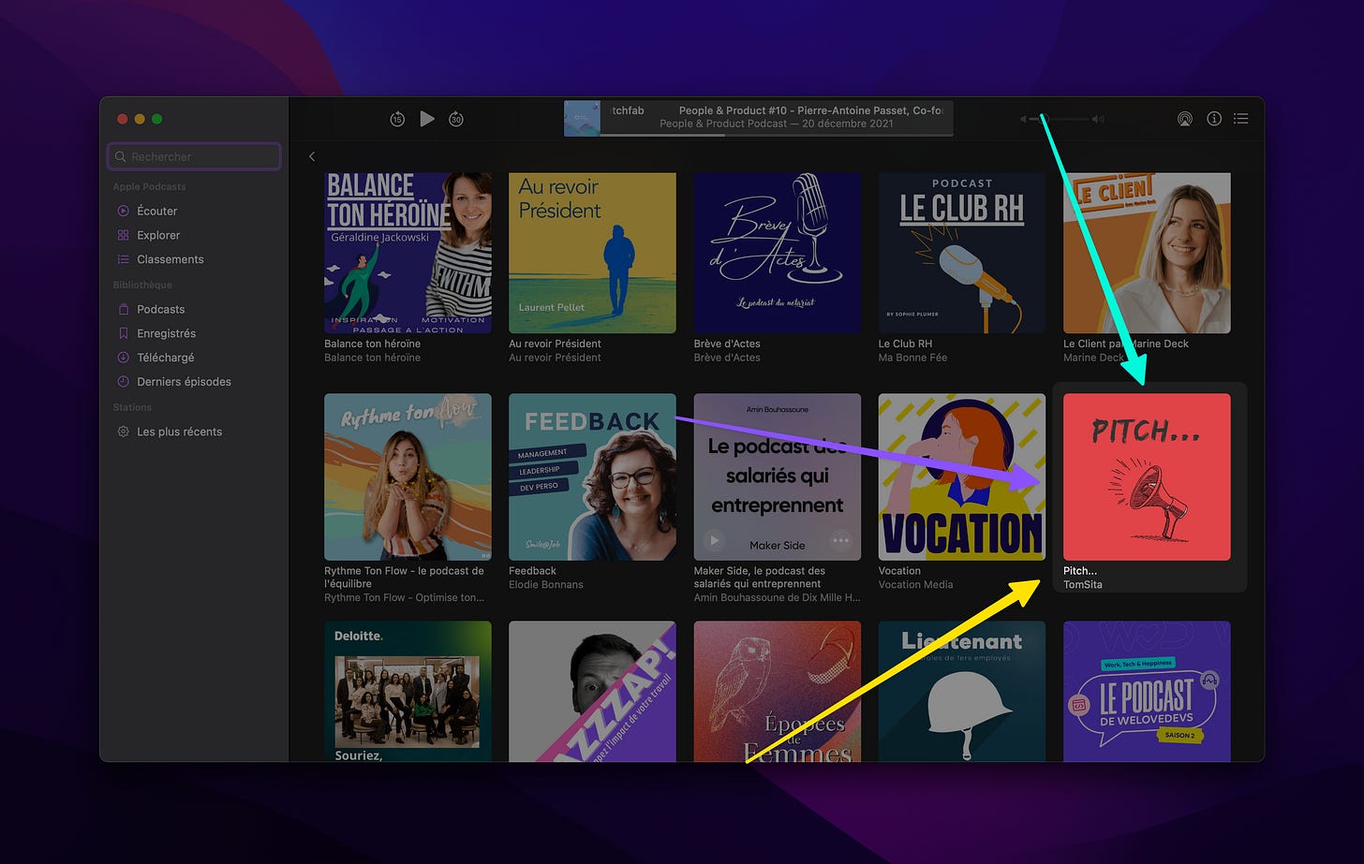
Task: Open Le Client par Marine Deck artwork
Action: 1147,253
